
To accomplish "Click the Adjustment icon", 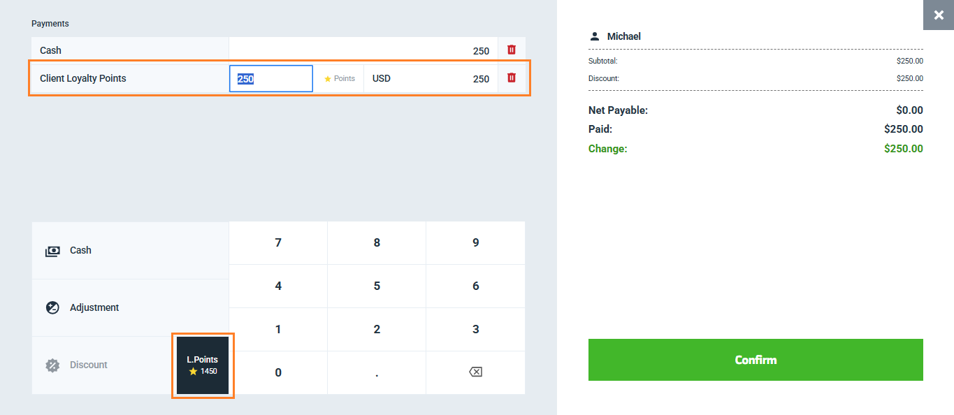I will point(52,307).
